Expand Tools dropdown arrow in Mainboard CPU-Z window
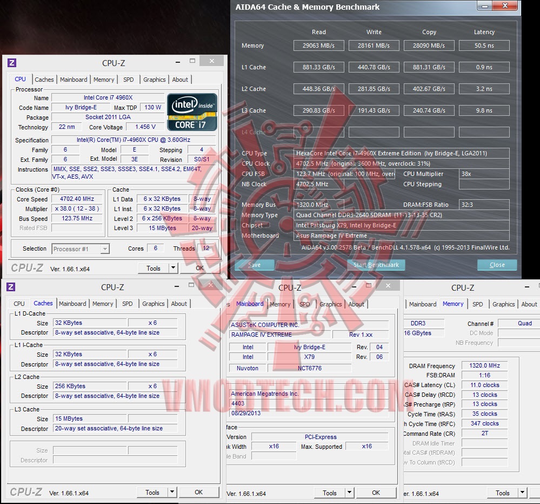This screenshot has width=540, height=504. tap(349, 493)
